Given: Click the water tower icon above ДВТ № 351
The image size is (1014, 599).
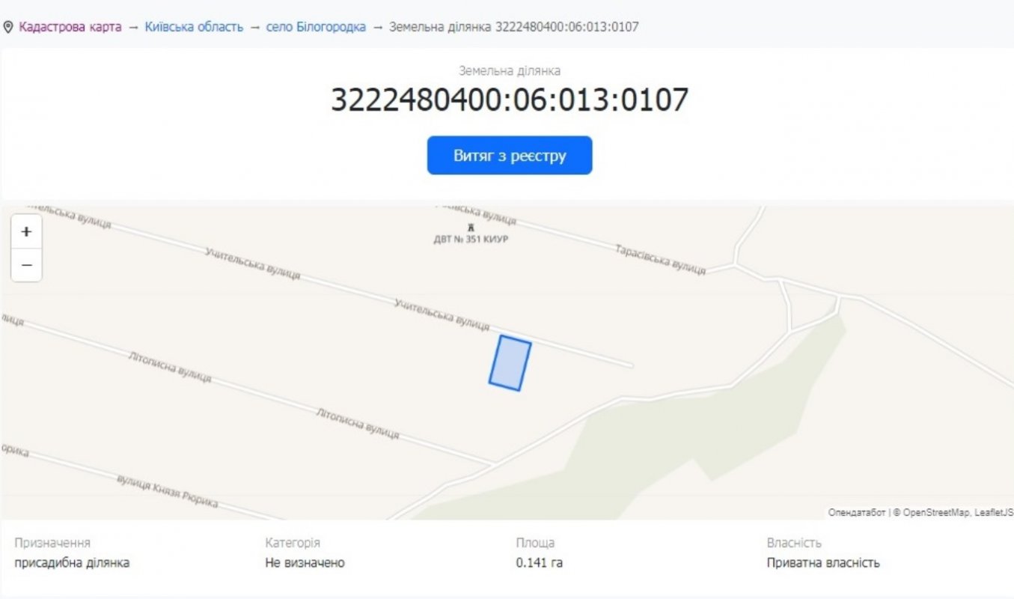Looking at the screenshot, I should point(471,228).
